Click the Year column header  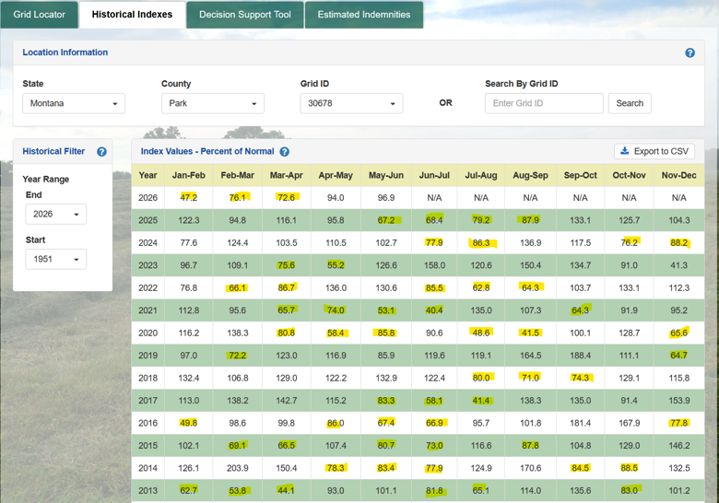[148, 175]
